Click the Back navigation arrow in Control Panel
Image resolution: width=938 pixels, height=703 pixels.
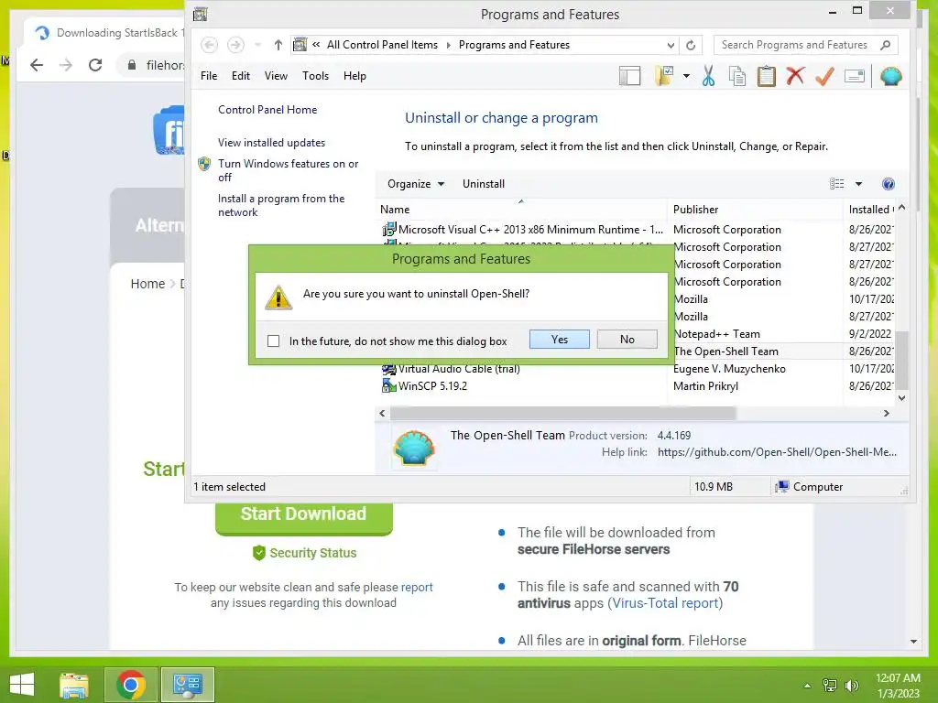tap(209, 45)
